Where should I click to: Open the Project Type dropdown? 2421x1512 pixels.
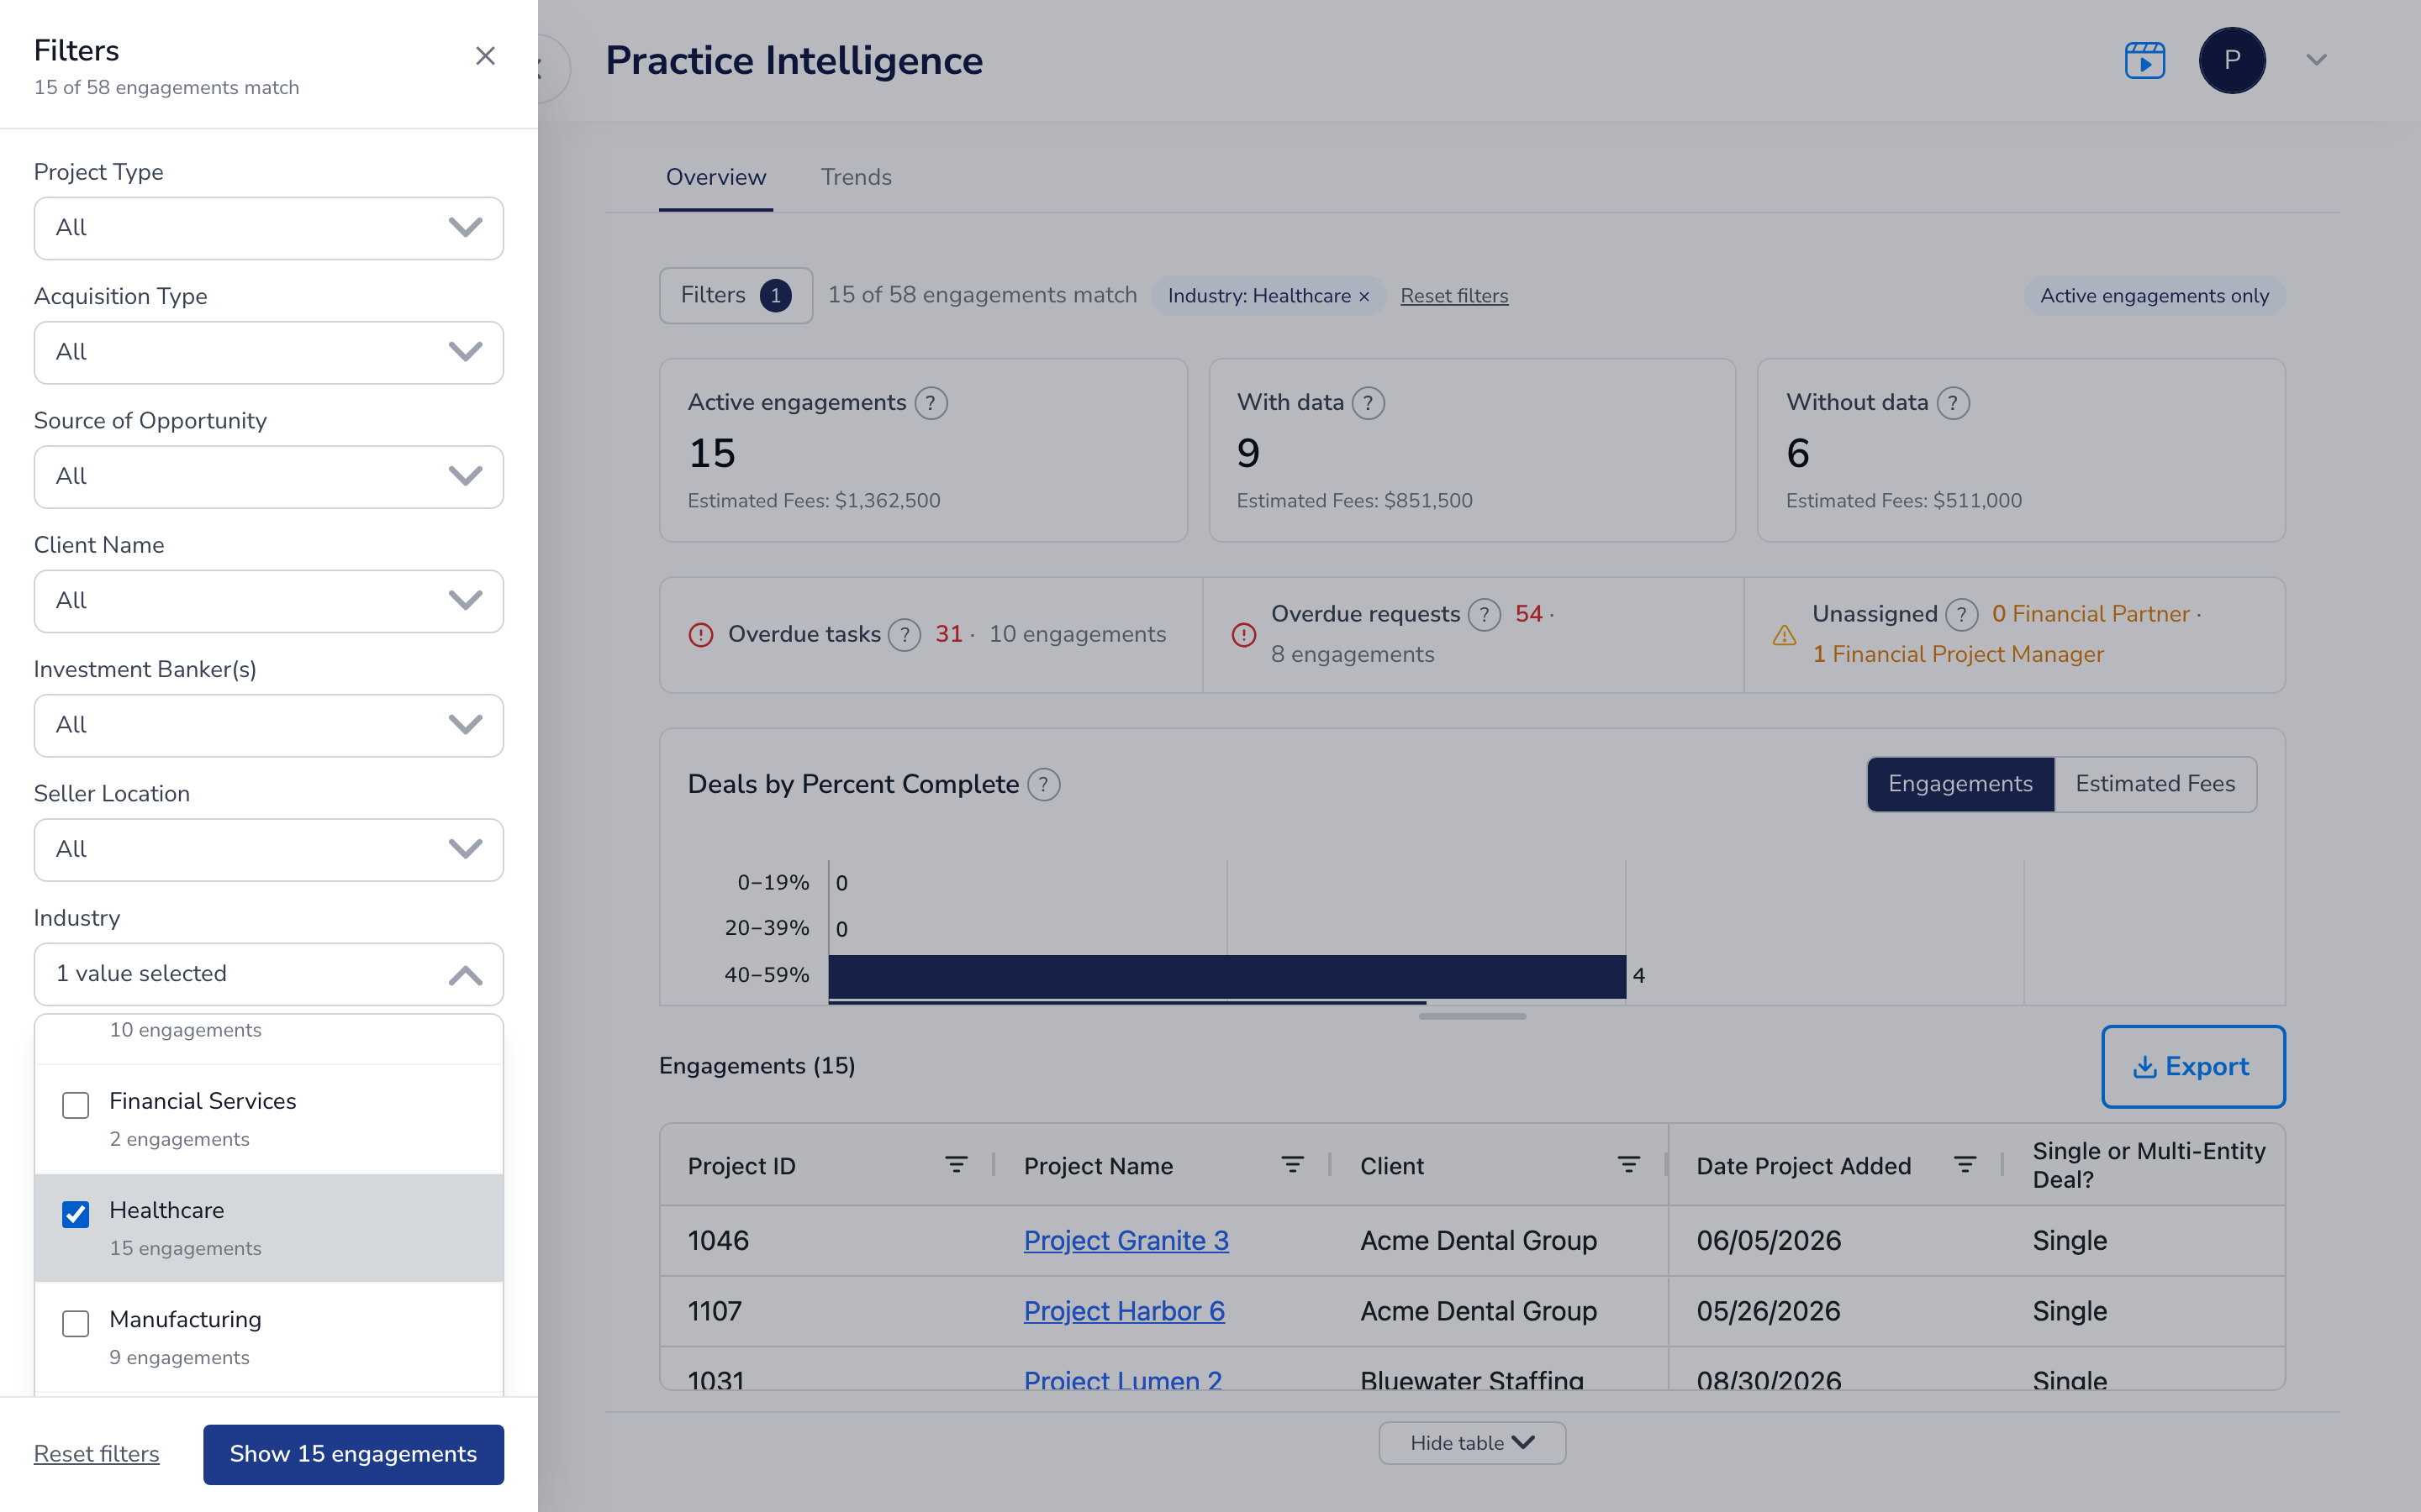pyautogui.click(x=269, y=228)
